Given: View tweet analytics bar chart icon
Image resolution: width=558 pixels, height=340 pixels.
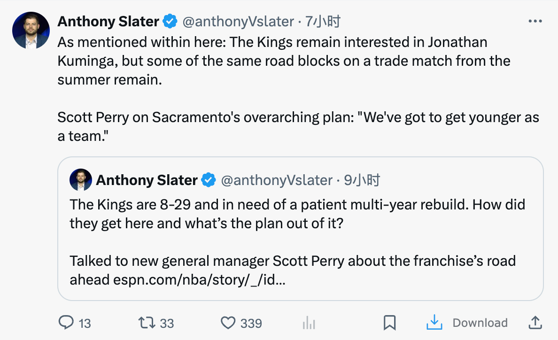Looking at the screenshot, I should click(x=309, y=323).
